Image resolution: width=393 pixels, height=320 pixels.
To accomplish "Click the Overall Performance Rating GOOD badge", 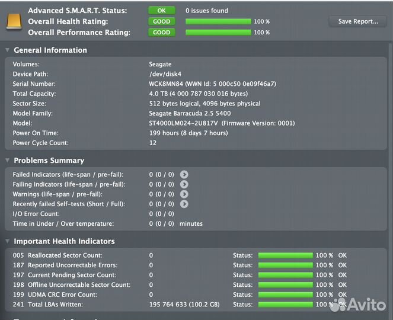I will click(x=161, y=33).
